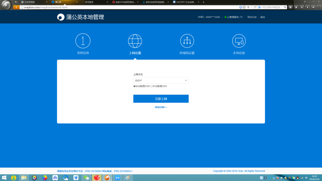Click the 立即上网 button
The height and width of the screenshot is (181, 322).
pyautogui.click(x=161, y=99)
